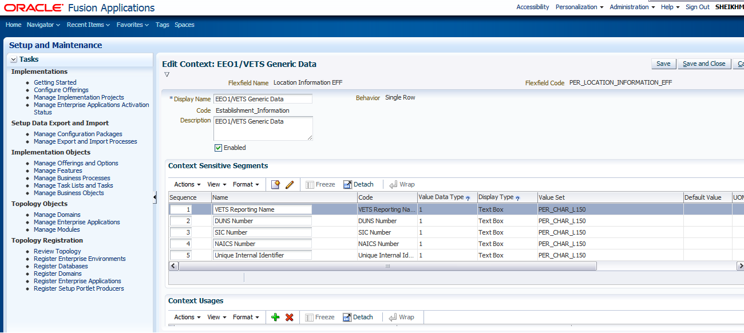Viewport: 744px width, 333px height.
Task: Click the green plus Add icon in Context Usages
Action: tap(275, 317)
